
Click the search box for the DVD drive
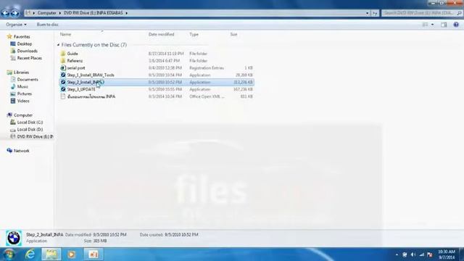[x=421, y=13]
